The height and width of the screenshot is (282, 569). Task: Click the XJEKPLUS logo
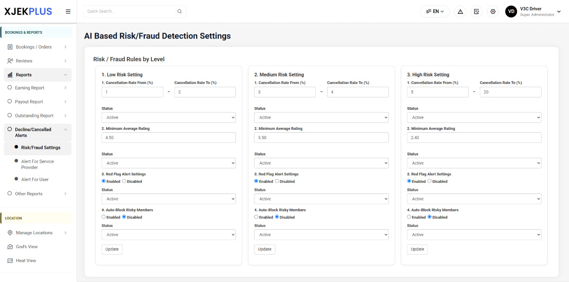[28, 12]
